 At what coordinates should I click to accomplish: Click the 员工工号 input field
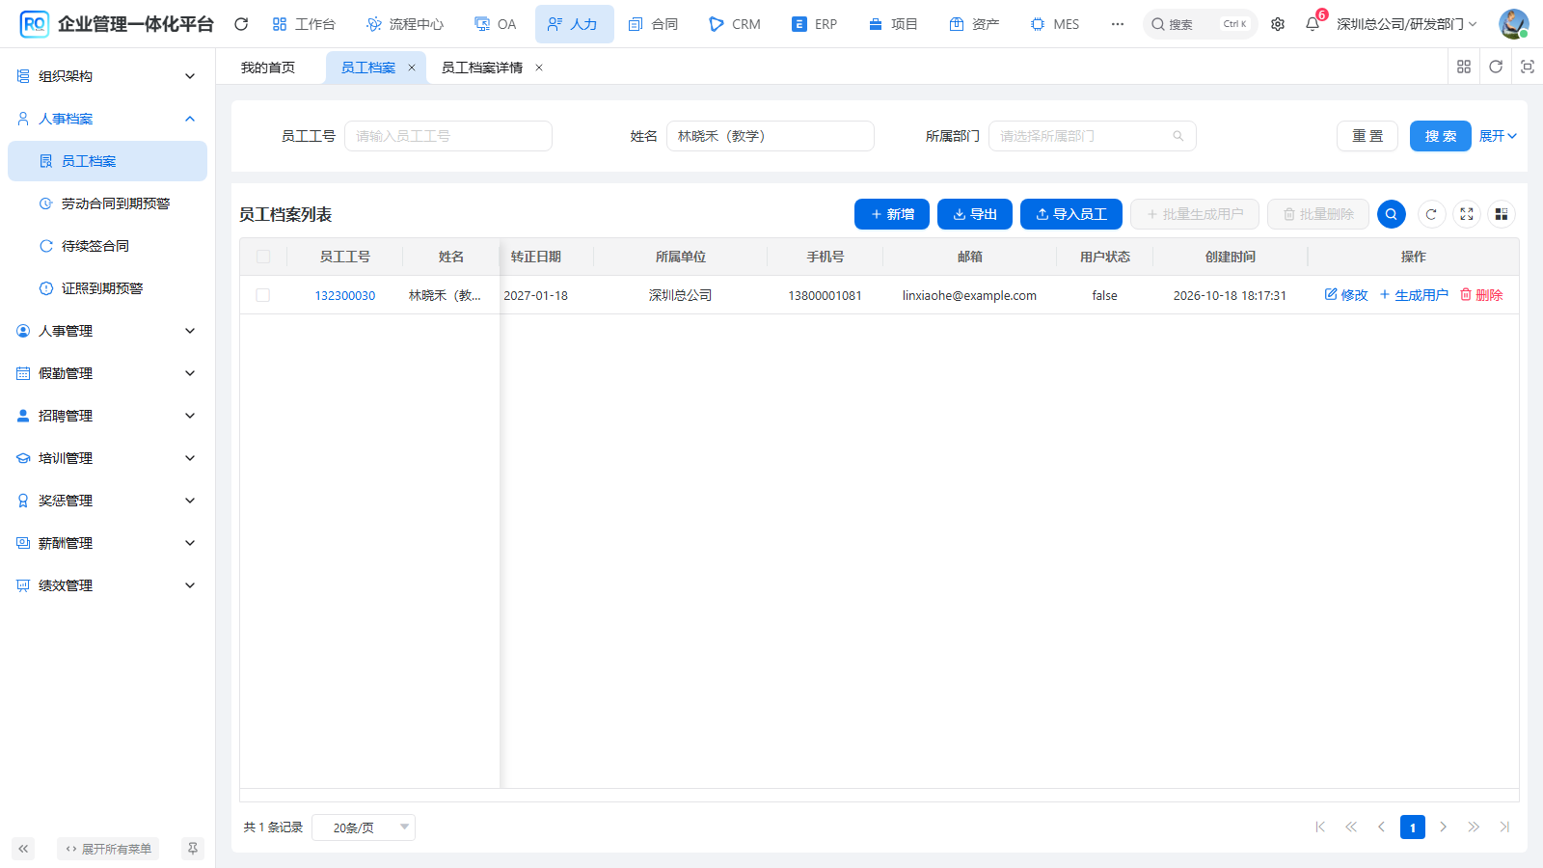coord(448,136)
